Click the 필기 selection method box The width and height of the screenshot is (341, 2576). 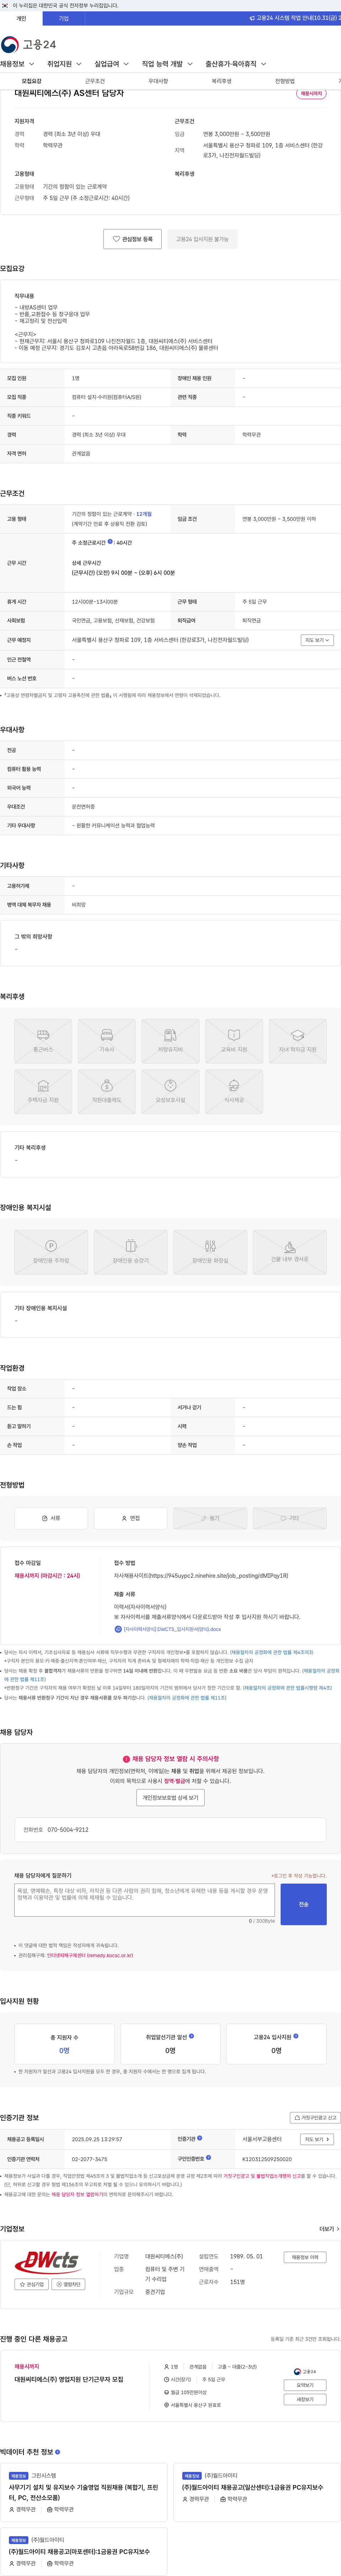click(210, 1518)
